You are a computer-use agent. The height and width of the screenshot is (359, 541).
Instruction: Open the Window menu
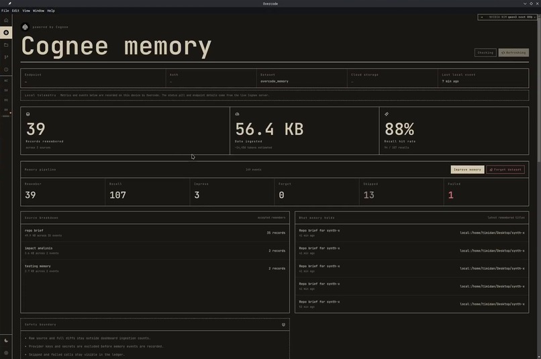click(39, 11)
